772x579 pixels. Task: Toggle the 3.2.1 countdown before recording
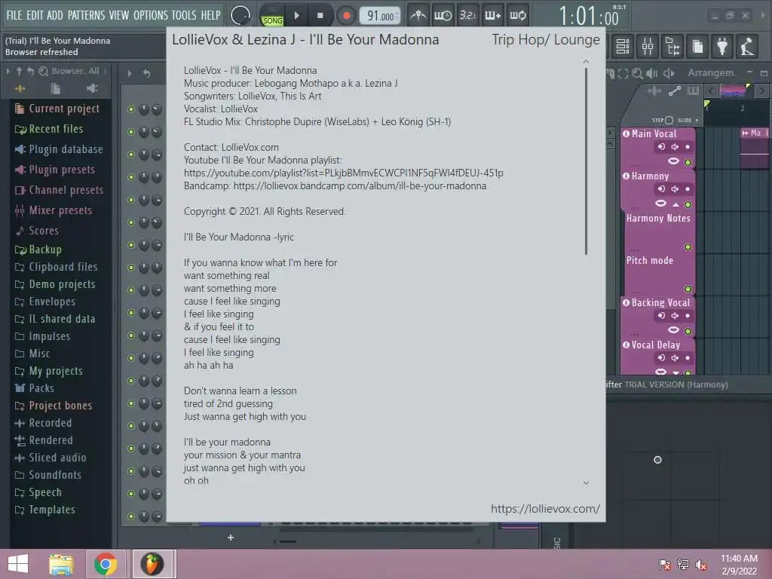pos(467,16)
